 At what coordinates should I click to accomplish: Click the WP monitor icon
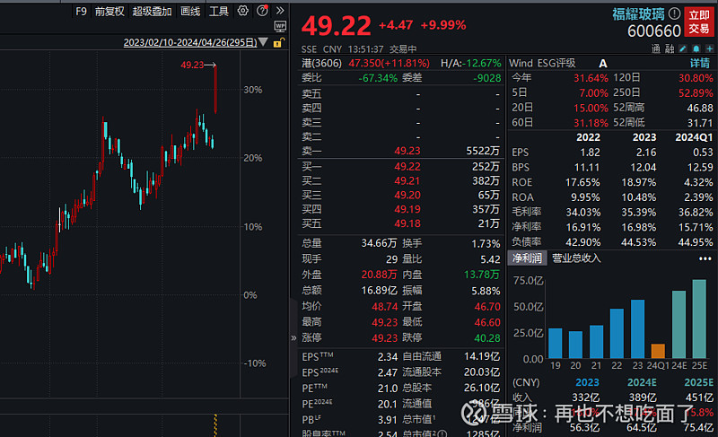pos(280,26)
